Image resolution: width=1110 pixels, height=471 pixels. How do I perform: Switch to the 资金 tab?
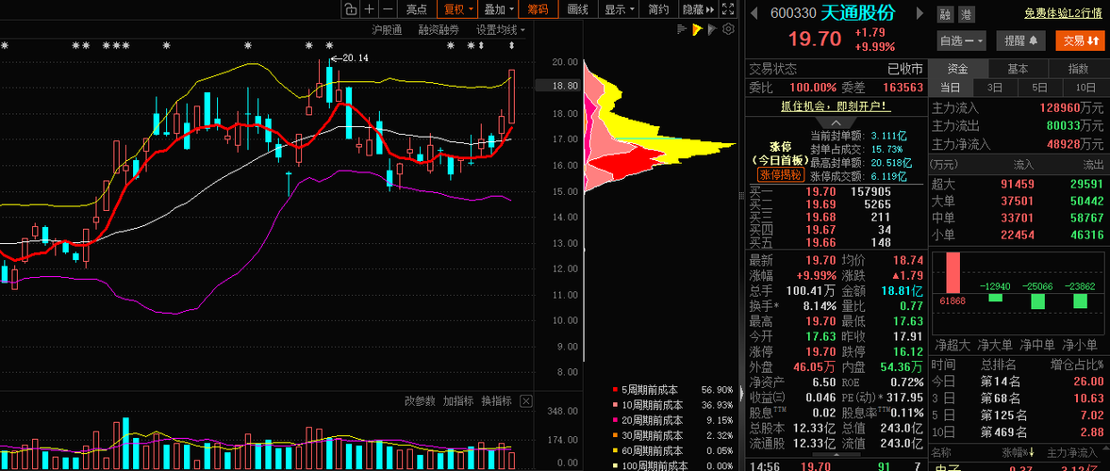(x=958, y=69)
